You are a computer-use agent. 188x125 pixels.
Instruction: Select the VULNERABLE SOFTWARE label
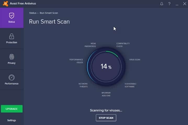pyautogui.click(x=130, y=85)
